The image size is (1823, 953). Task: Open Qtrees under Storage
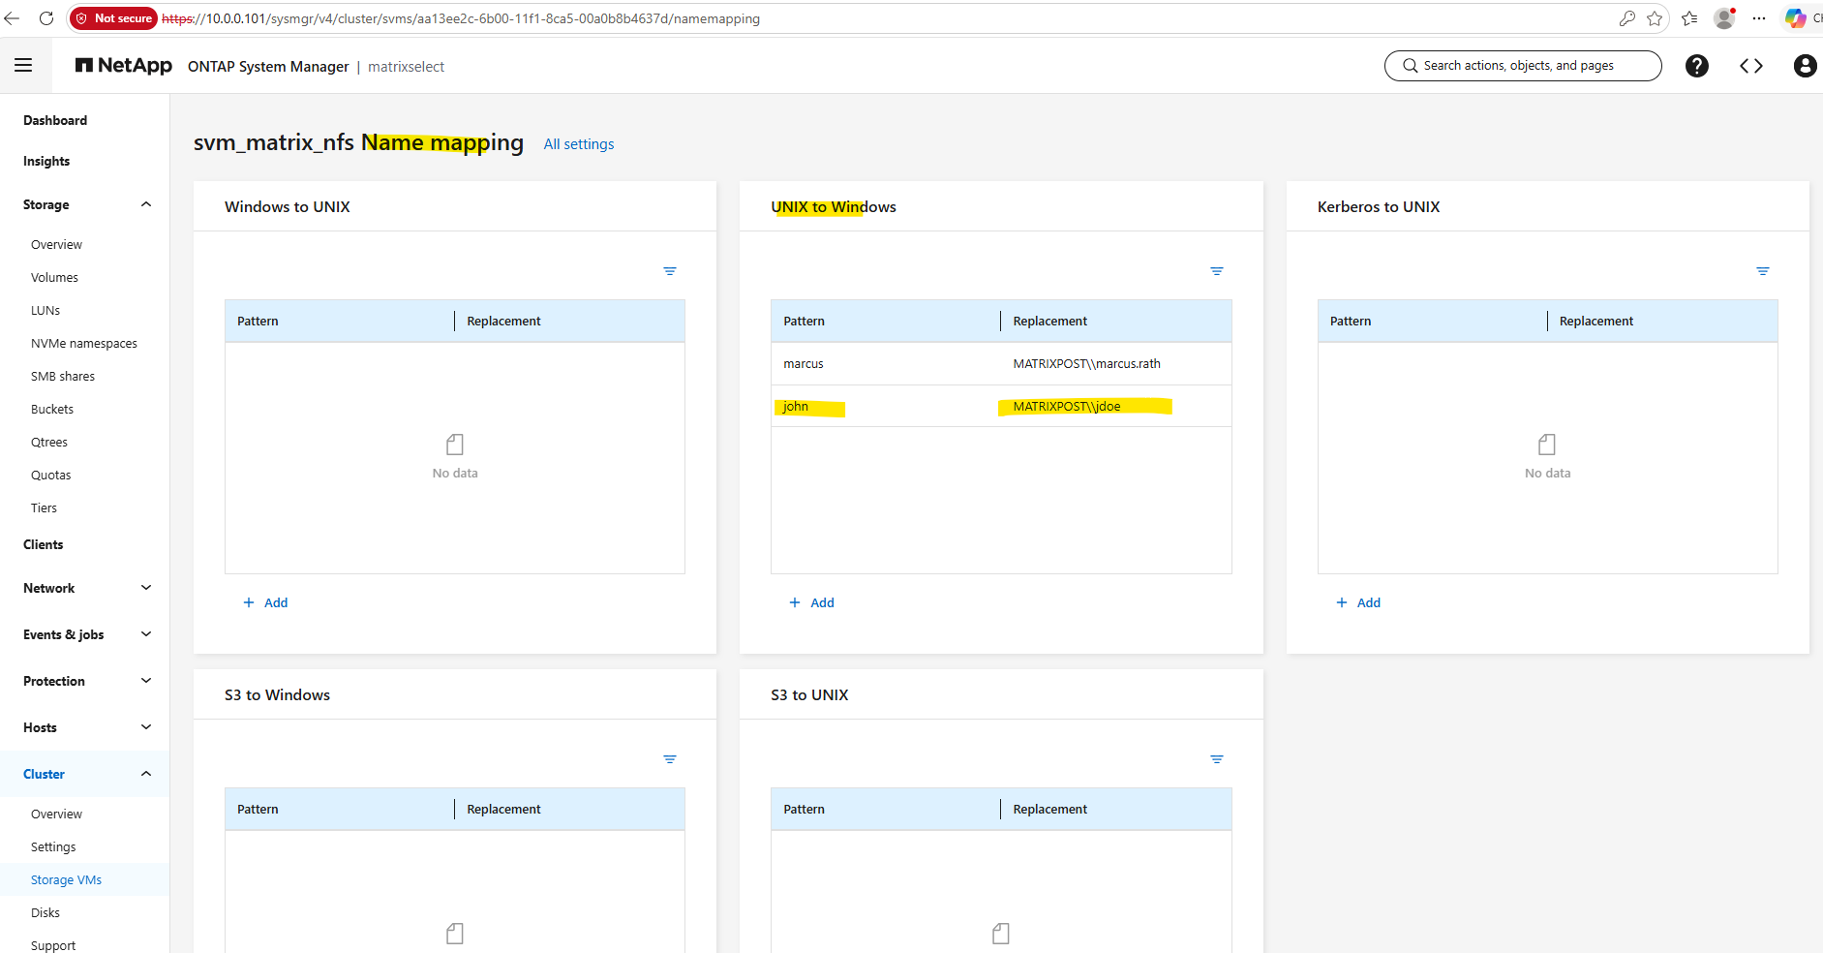(x=49, y=443)
